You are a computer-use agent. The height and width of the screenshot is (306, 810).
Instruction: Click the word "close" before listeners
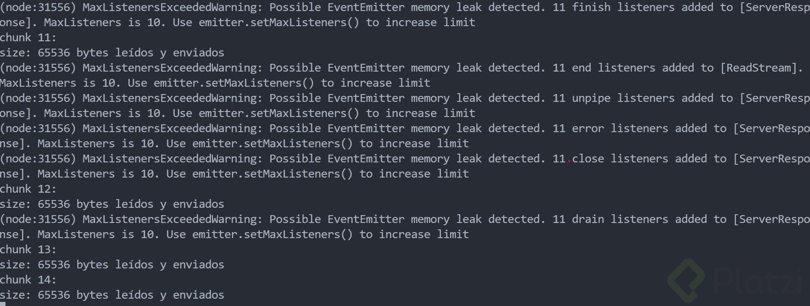[588, 159]
